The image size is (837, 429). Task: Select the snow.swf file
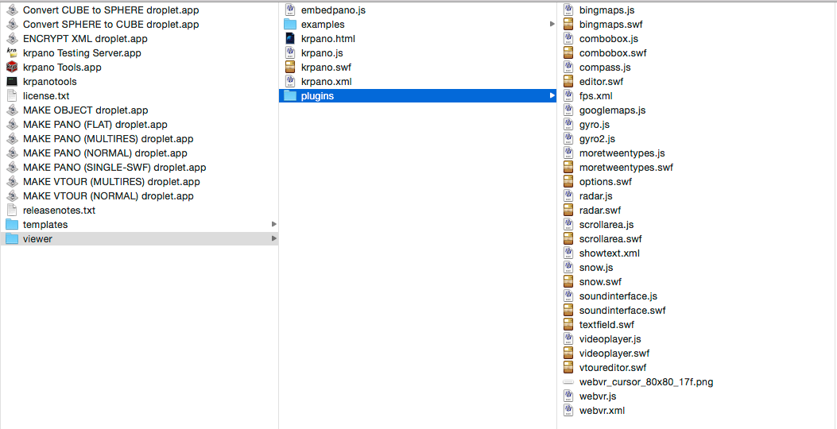[x=601, y=282]
